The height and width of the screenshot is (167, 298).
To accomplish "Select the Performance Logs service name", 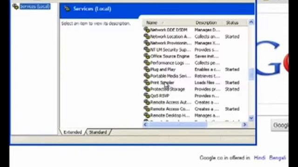I will [170, 63].
